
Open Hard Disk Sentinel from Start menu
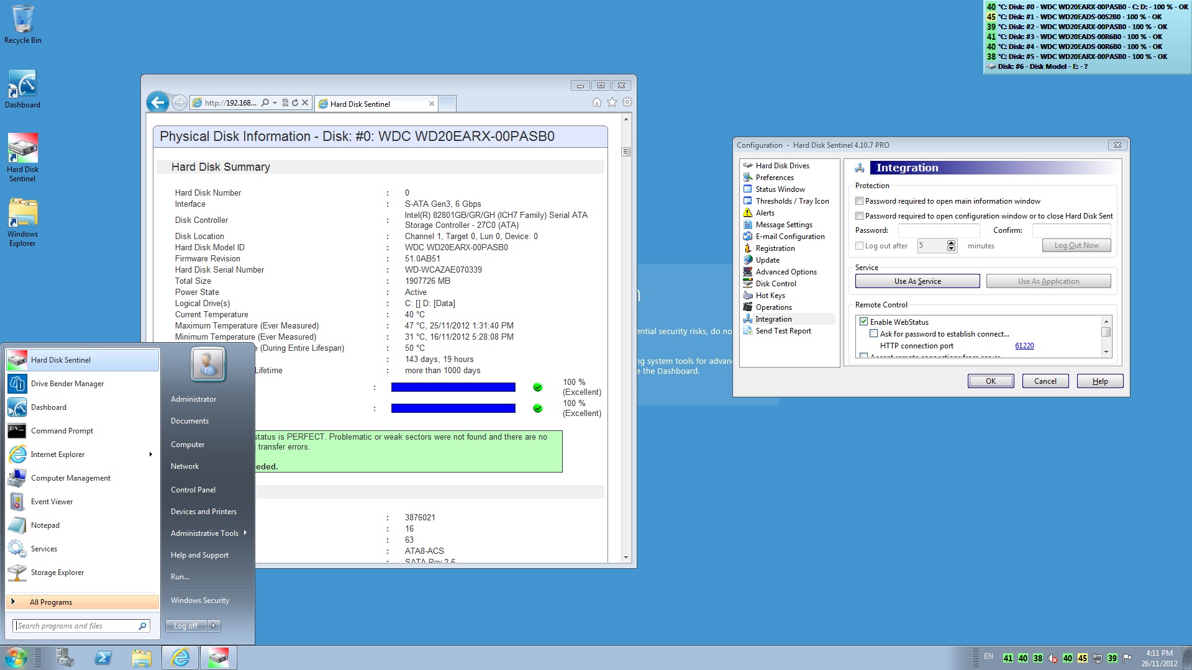[x=83, y=360]
